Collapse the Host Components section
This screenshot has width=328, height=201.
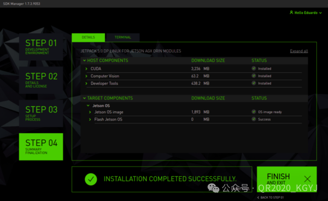click(84, 60)
